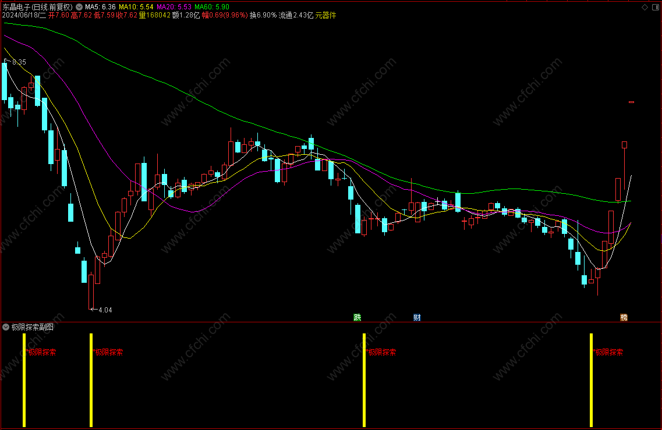Viewport: 662px width, 430px height.
Task: Click the volume value 量168042
Action: pos(155,16)
